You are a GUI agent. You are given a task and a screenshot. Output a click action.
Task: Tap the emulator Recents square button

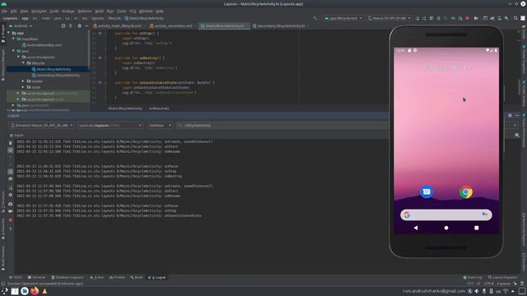pyautogui.click(x=476, y=228)
